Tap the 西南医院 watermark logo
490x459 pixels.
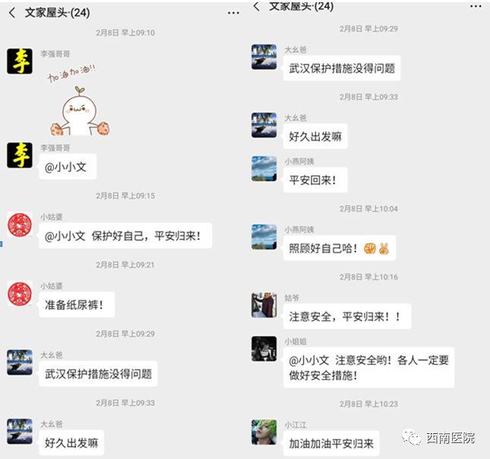438,438
